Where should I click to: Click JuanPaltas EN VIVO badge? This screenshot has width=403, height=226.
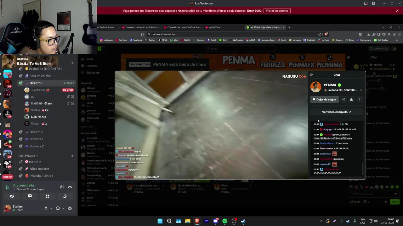[68, 90]
